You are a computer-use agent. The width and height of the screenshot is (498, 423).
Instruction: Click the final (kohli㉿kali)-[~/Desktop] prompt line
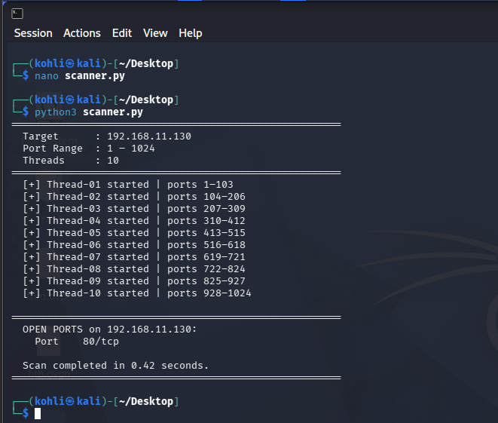[103, 401]
